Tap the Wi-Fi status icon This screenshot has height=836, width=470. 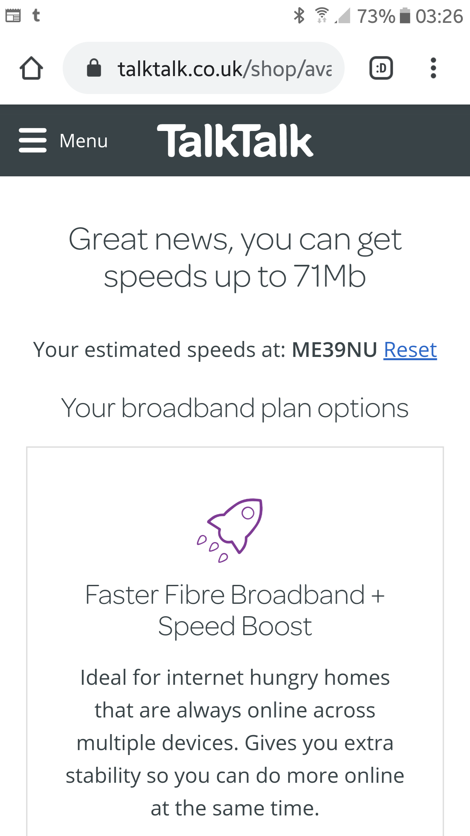pos(322,16)
